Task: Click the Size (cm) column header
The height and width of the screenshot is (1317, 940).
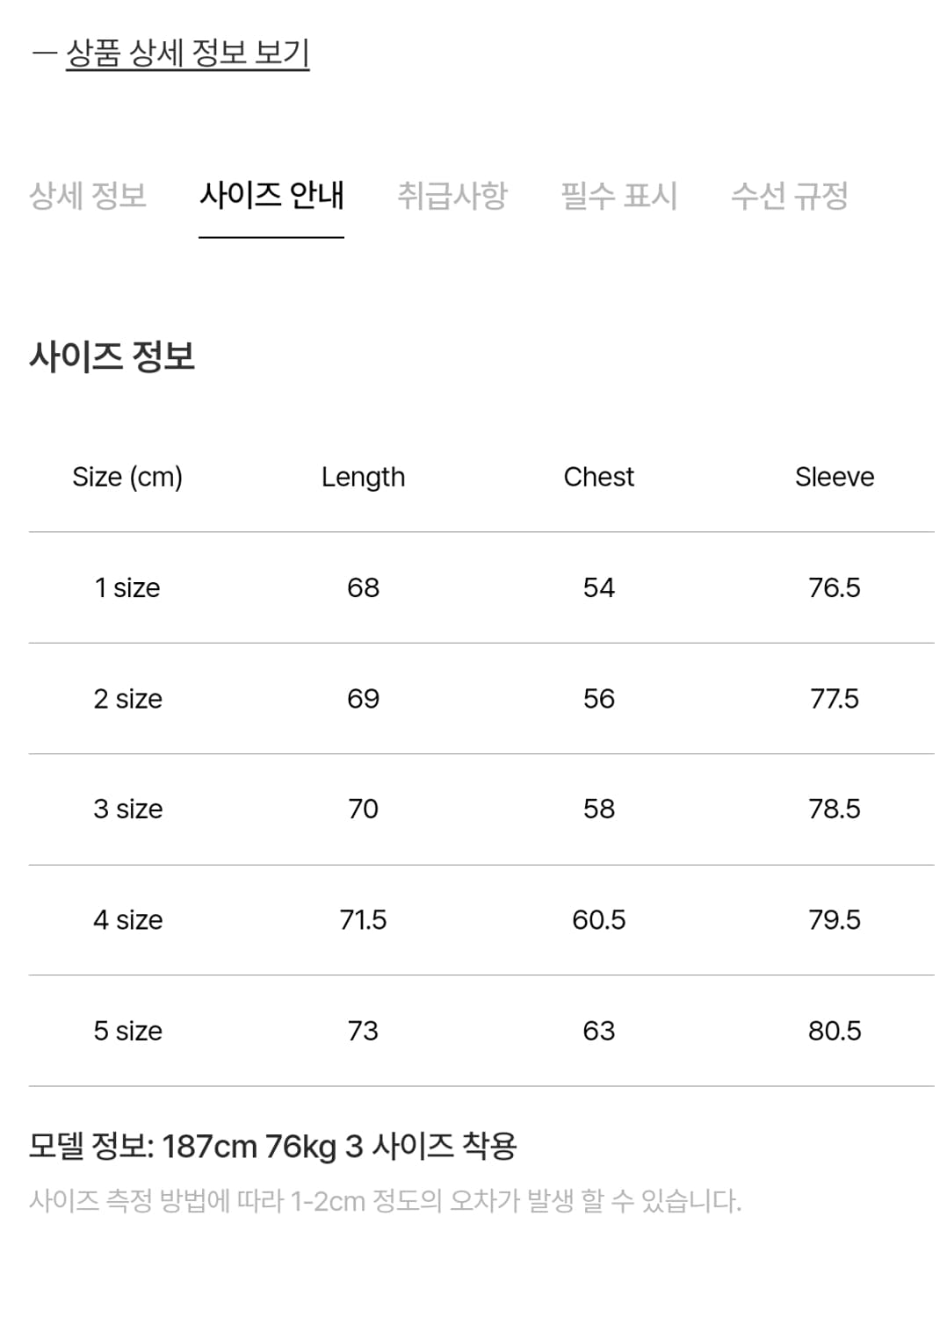Action: [127, 477]
